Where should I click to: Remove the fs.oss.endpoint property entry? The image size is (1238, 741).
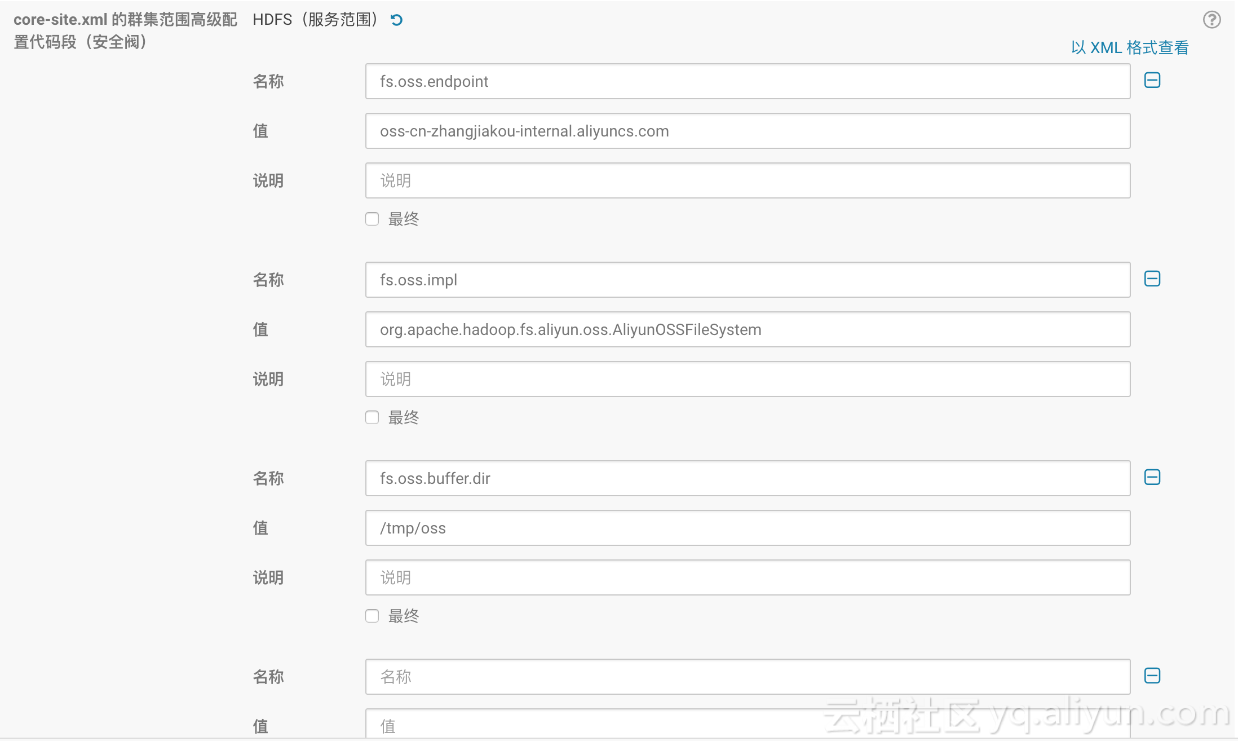[x=1152, y=81]
